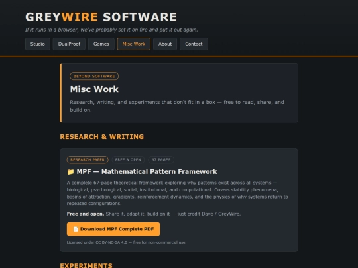Click the Research Paper tag
Viewport: 358px width, 268px height.
pos(88,160)
